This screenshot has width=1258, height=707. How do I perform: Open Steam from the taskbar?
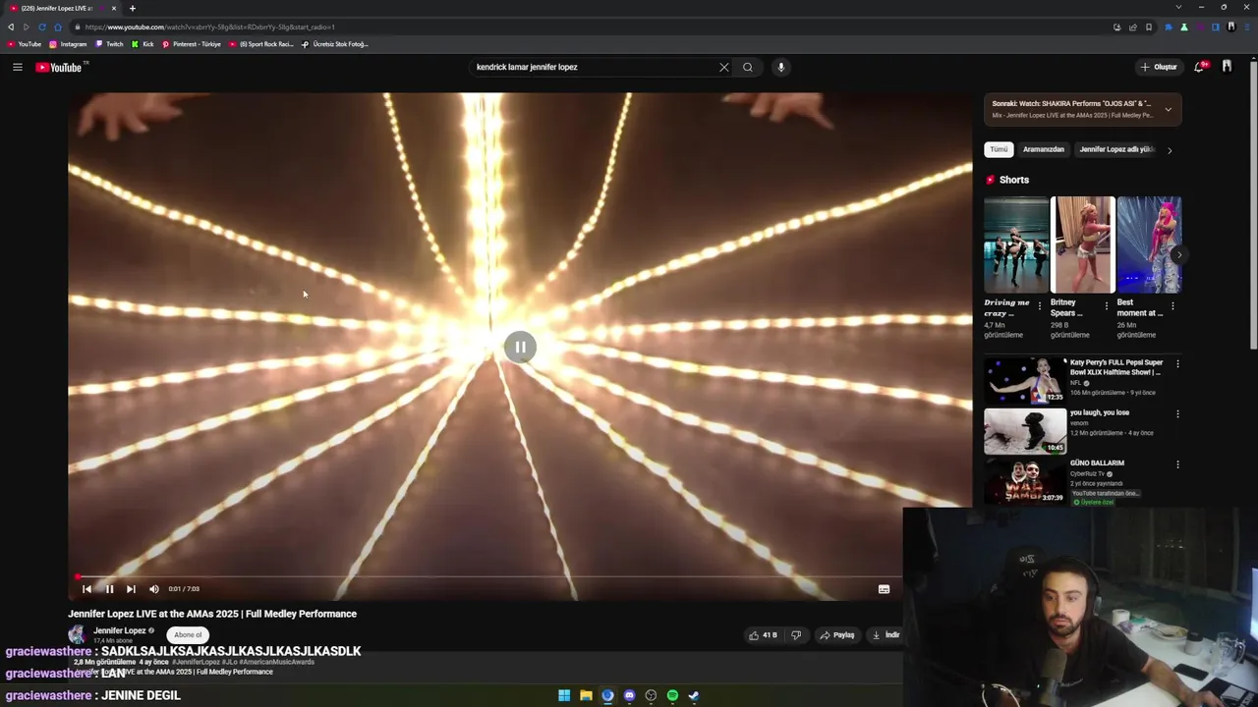694,695
